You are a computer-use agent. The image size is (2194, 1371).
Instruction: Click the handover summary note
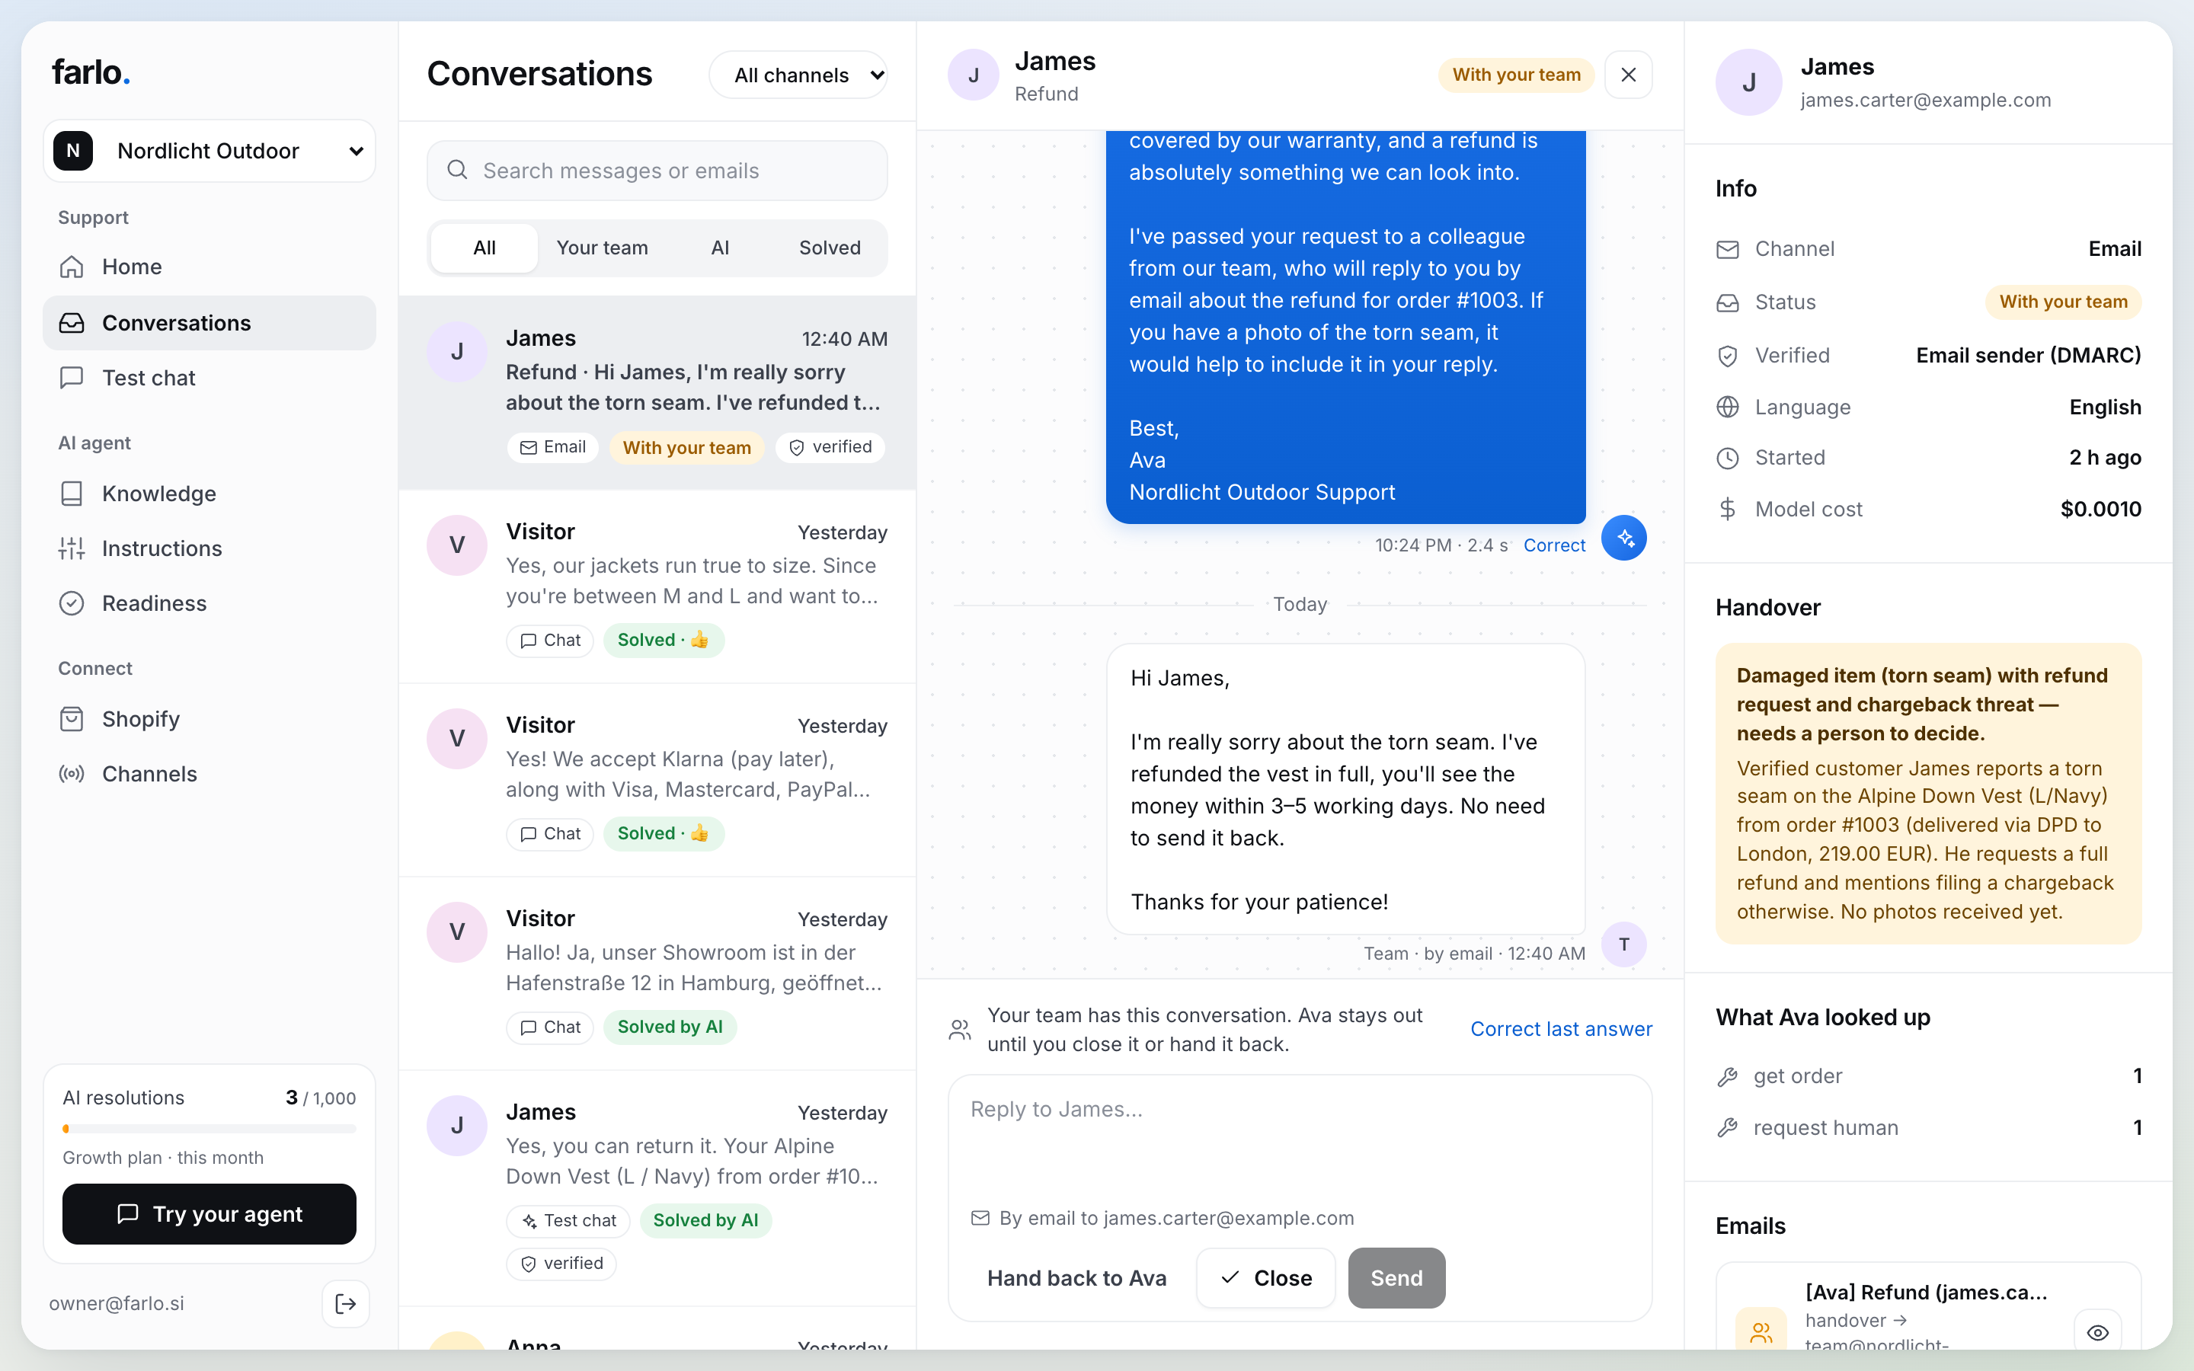click(1928, 794)
